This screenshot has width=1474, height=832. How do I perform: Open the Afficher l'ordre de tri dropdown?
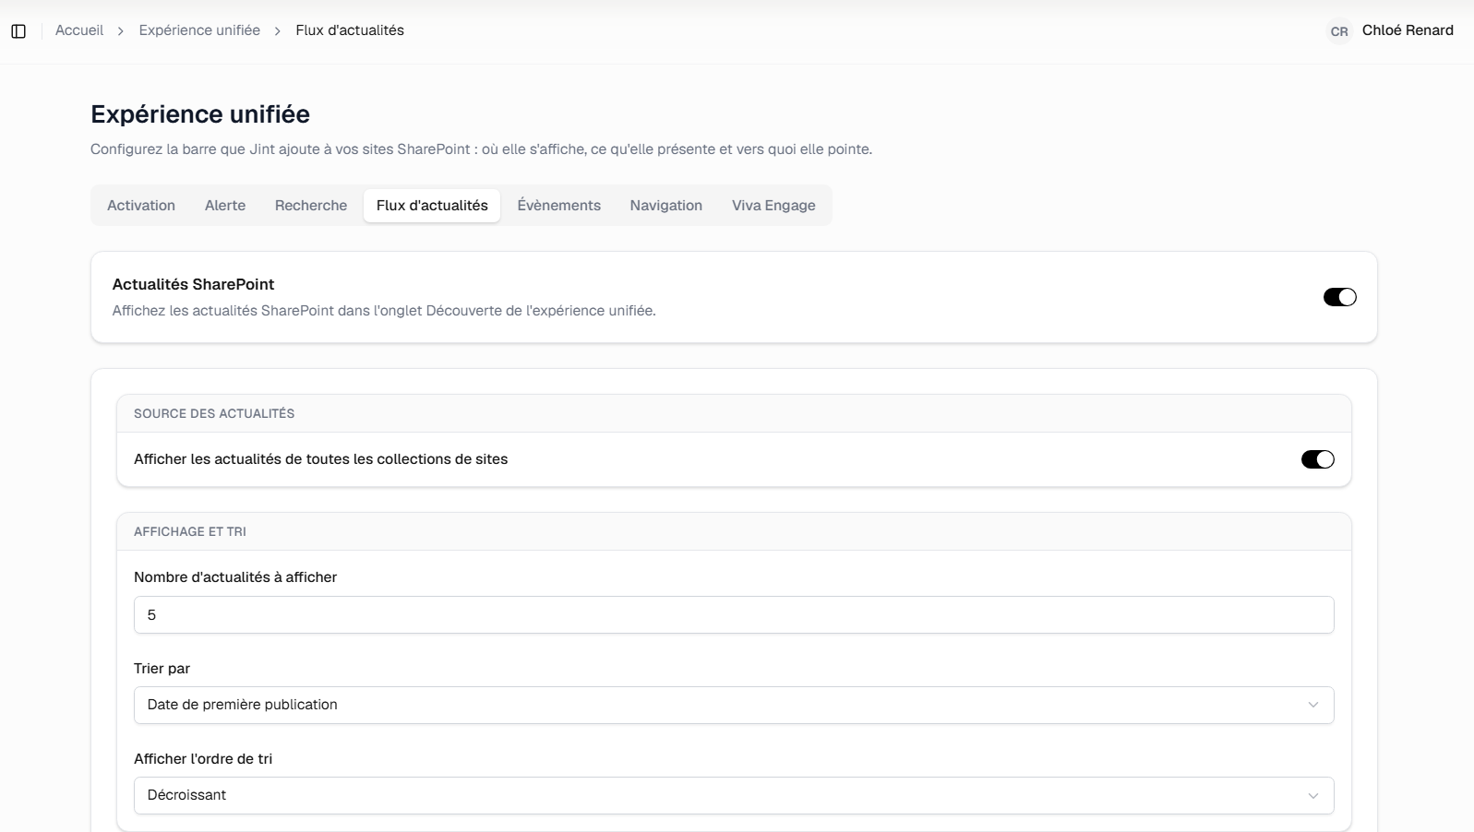(734, 795)
